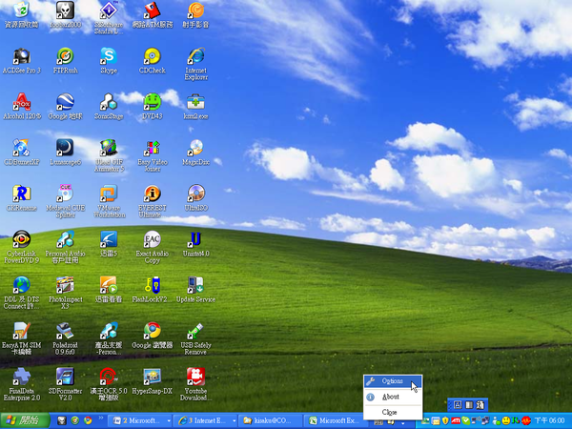572x429 pixels.
Task: Select the EasyATM SIM desktop icon
Action: click(x=22, y=339)
